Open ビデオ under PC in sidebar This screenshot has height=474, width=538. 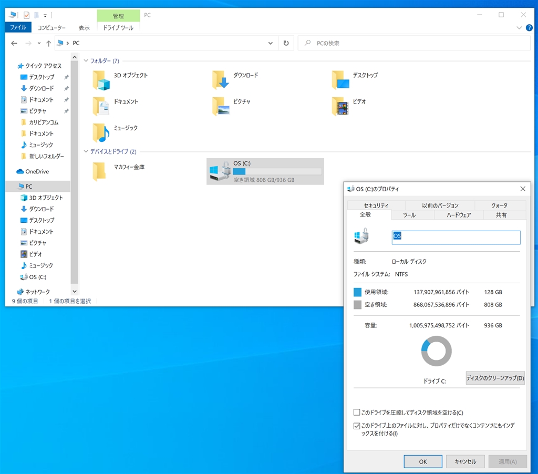[32, 254]
